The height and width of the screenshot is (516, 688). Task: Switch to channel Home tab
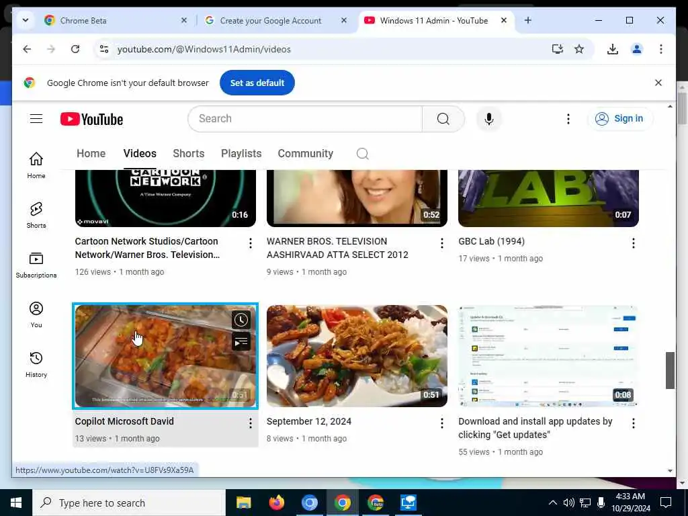pyautogui.click(x=91, y=154)
